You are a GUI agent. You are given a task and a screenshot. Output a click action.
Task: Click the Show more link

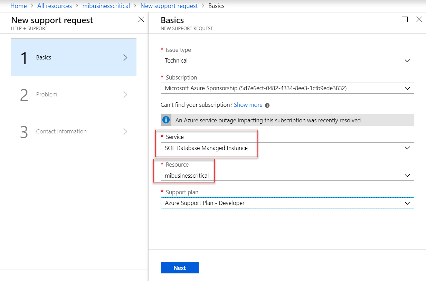pyautogui.click(x=248, y=105)
